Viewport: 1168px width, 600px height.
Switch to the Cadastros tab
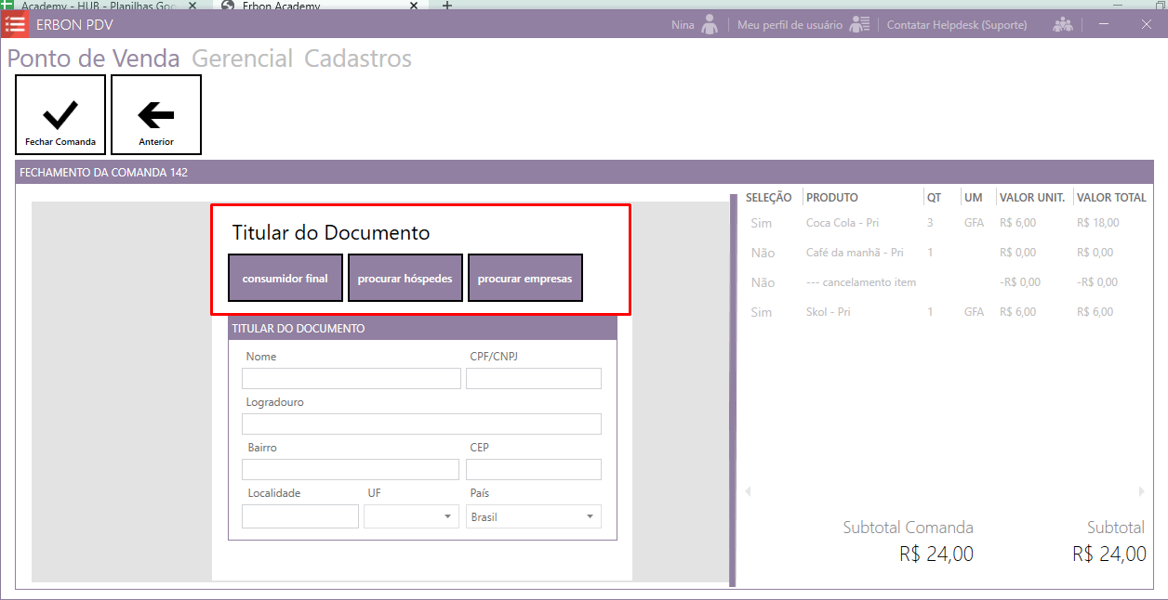[x=358, y=59]
